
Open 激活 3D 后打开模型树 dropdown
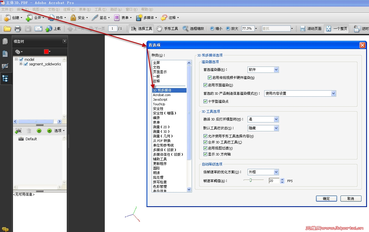point(263,119)
